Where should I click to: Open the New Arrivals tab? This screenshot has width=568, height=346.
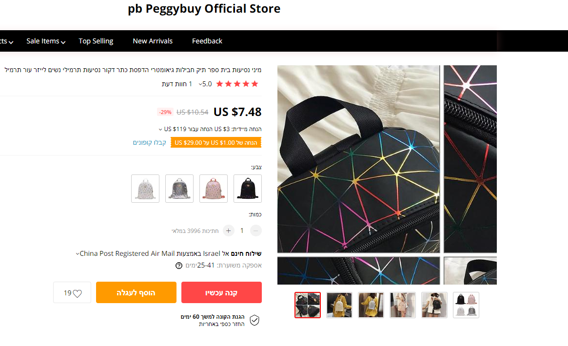coord(153,41)
